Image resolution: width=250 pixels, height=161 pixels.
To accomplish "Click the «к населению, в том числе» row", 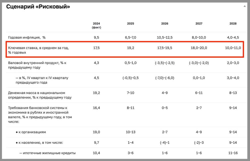I will click(37, 142).
